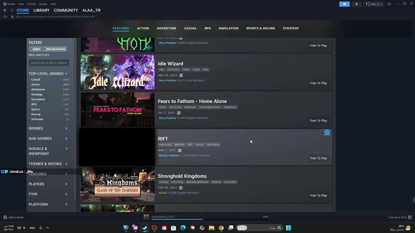Click the Fears to Fathom thumbnail
Image resolution: width=415 pixels, height=233 pixels.
tap(117, 109)
